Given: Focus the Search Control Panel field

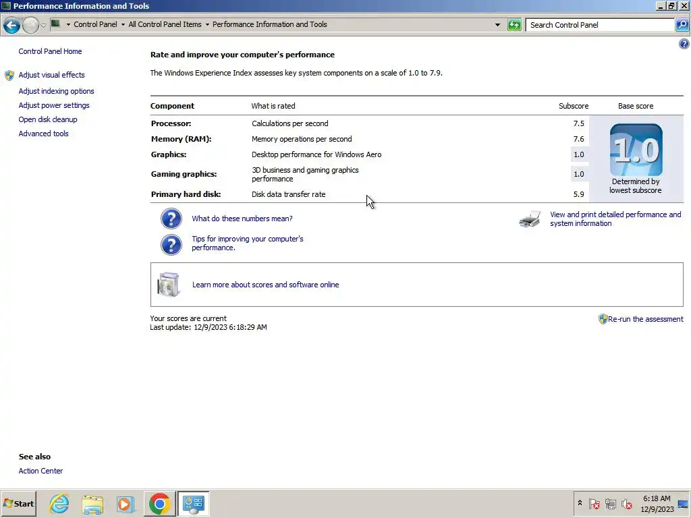Looking at the screenshot, I should 600,25.
